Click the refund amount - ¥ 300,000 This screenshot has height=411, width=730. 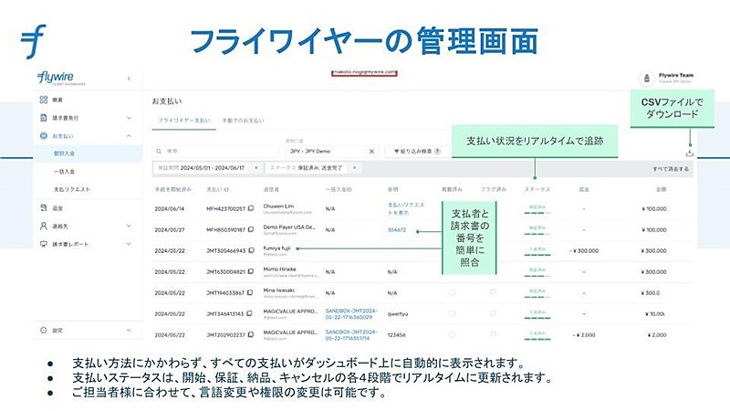pyautogui.click(x=584, y=250)
